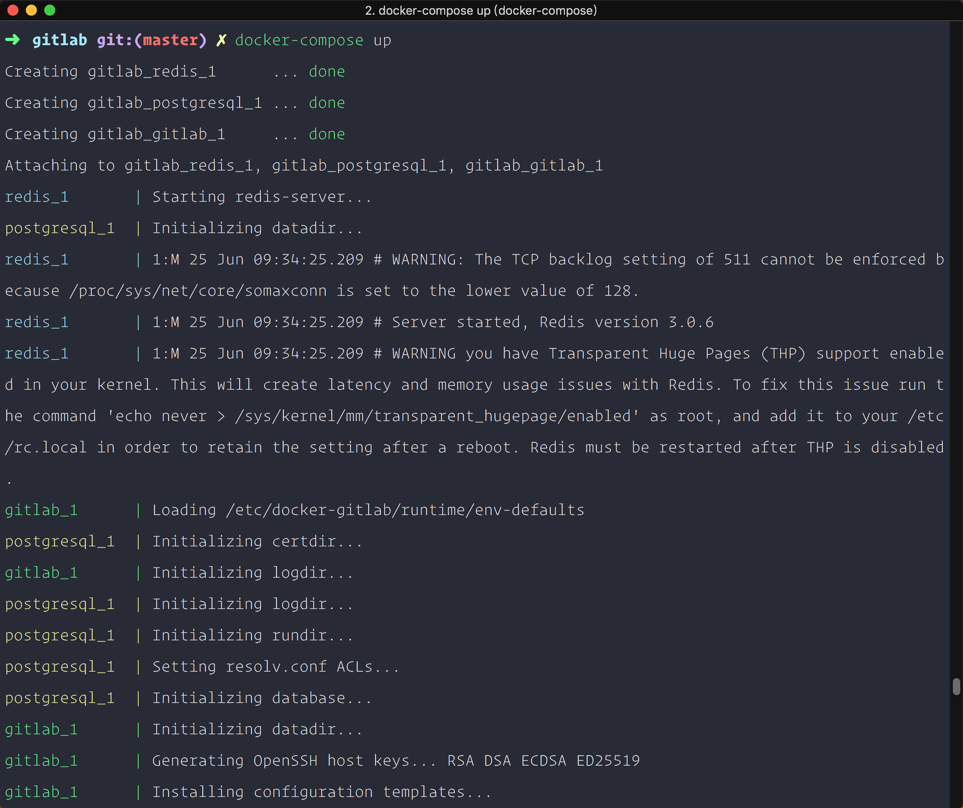Click the 'Redis version 3.0.6' text
Screen dimensions: 963x808
point(626,322)
